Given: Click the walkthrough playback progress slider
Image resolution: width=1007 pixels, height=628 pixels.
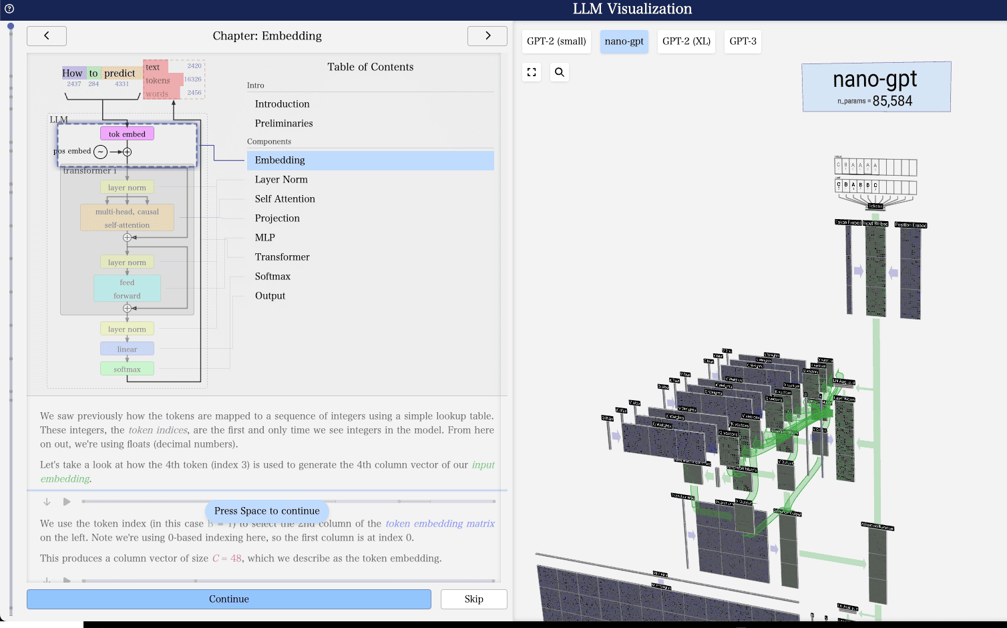Looking at the screenshot, I should 288,501.
